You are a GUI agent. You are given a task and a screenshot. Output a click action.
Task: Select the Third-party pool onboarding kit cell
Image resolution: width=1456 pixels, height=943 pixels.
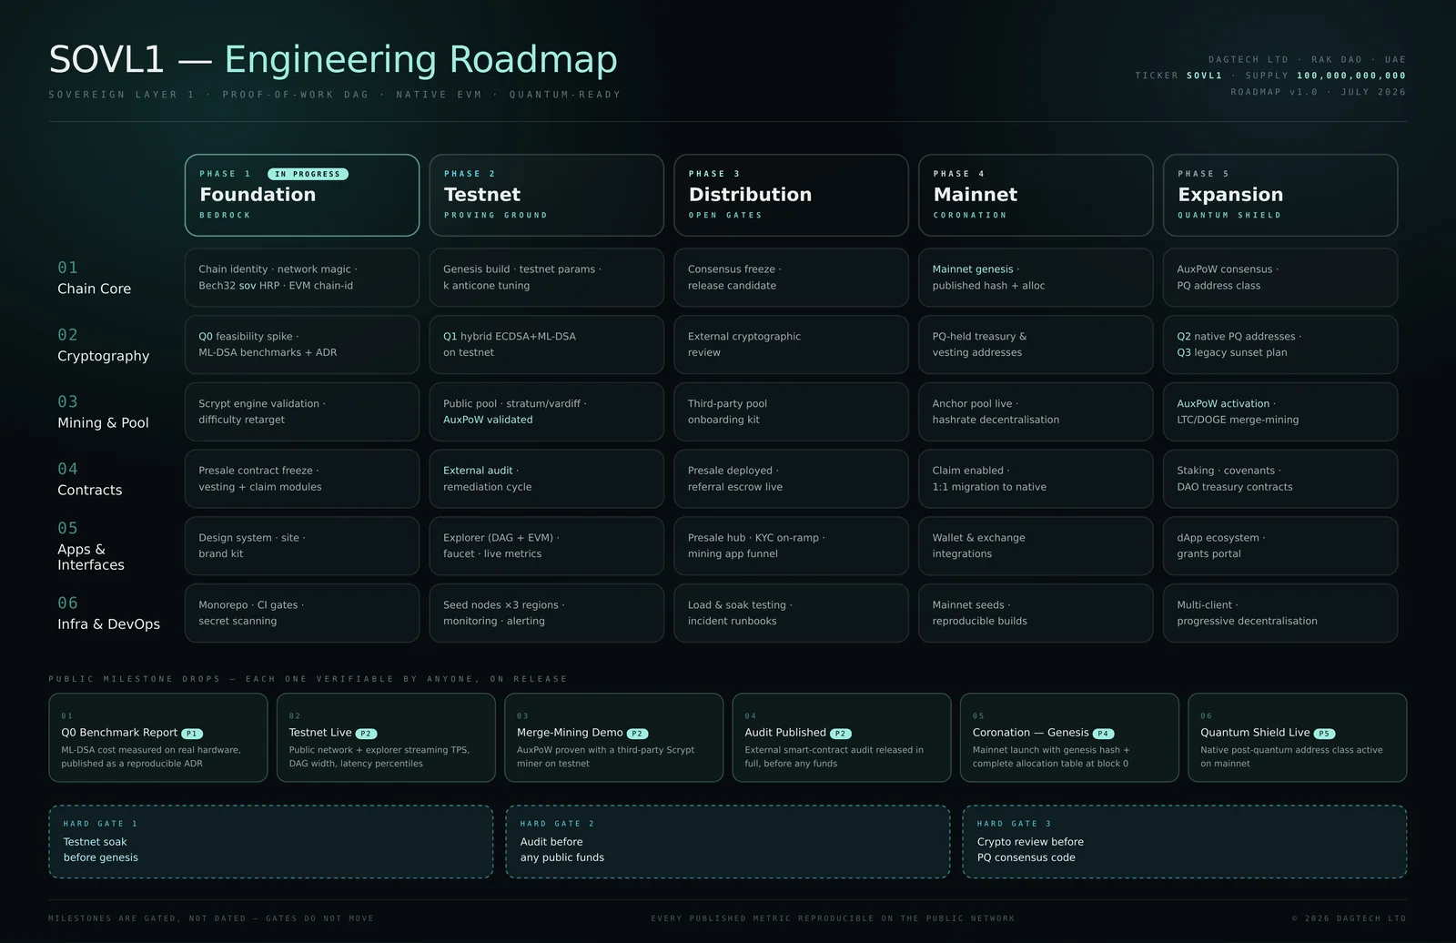(x=791, y=411)
